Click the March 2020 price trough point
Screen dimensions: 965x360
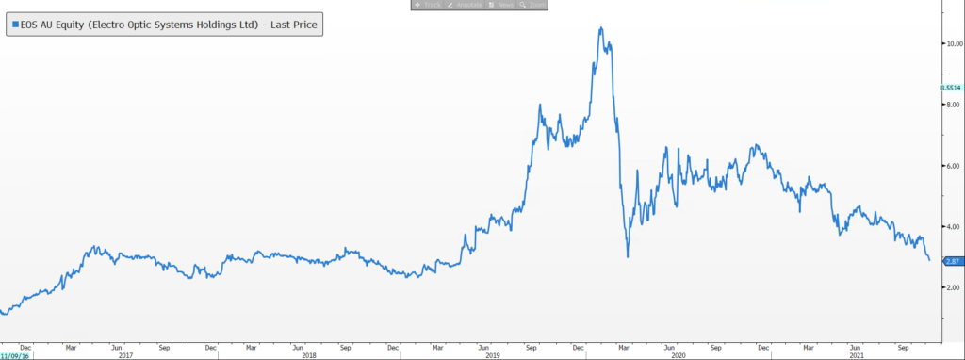(628, 256)
